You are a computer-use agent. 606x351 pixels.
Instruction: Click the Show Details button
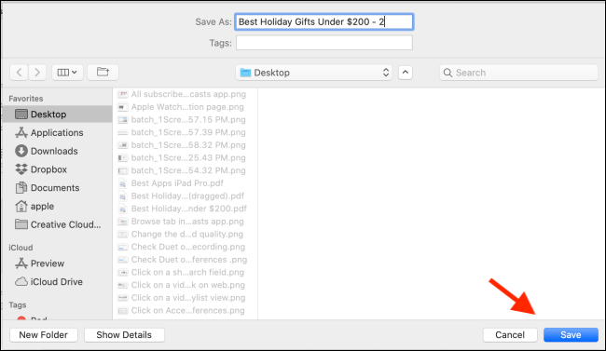click(124, 335)
